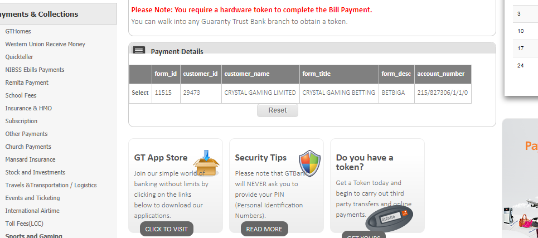The image size is (538, 238).
Task: Open Travels & Transportation / Logistics
Action: pos(51,185)
